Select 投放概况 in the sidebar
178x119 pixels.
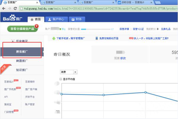[22, 41]
